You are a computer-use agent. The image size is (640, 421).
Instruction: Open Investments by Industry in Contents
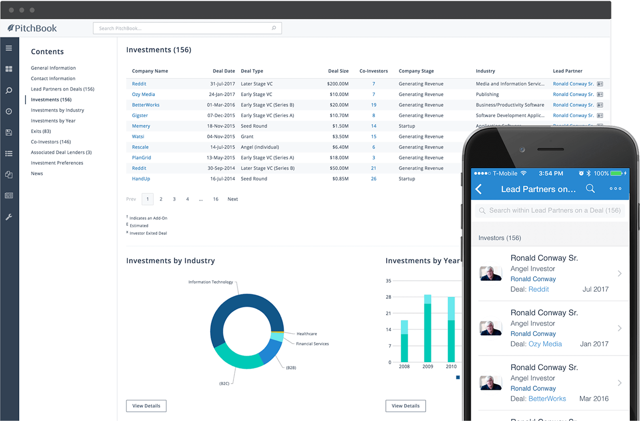[58, 110]
